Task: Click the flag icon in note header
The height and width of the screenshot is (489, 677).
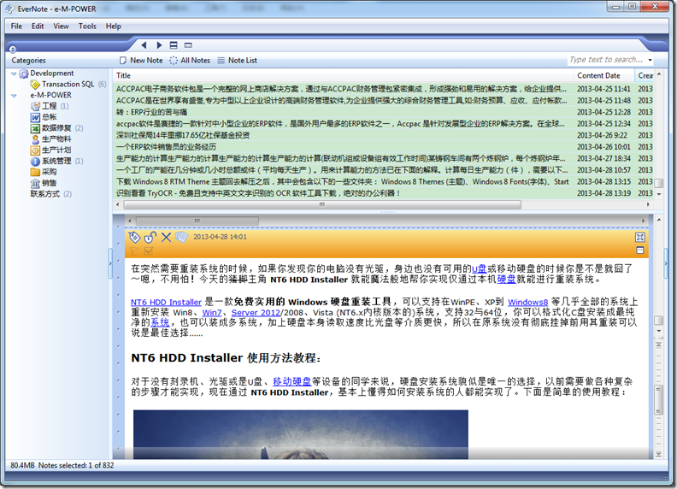Action: [x=134, y=251]
